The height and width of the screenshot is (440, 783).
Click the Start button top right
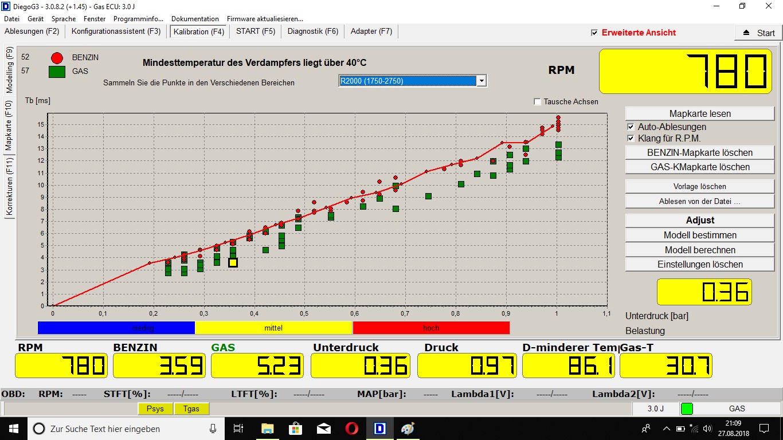click(x=758, y=33)
